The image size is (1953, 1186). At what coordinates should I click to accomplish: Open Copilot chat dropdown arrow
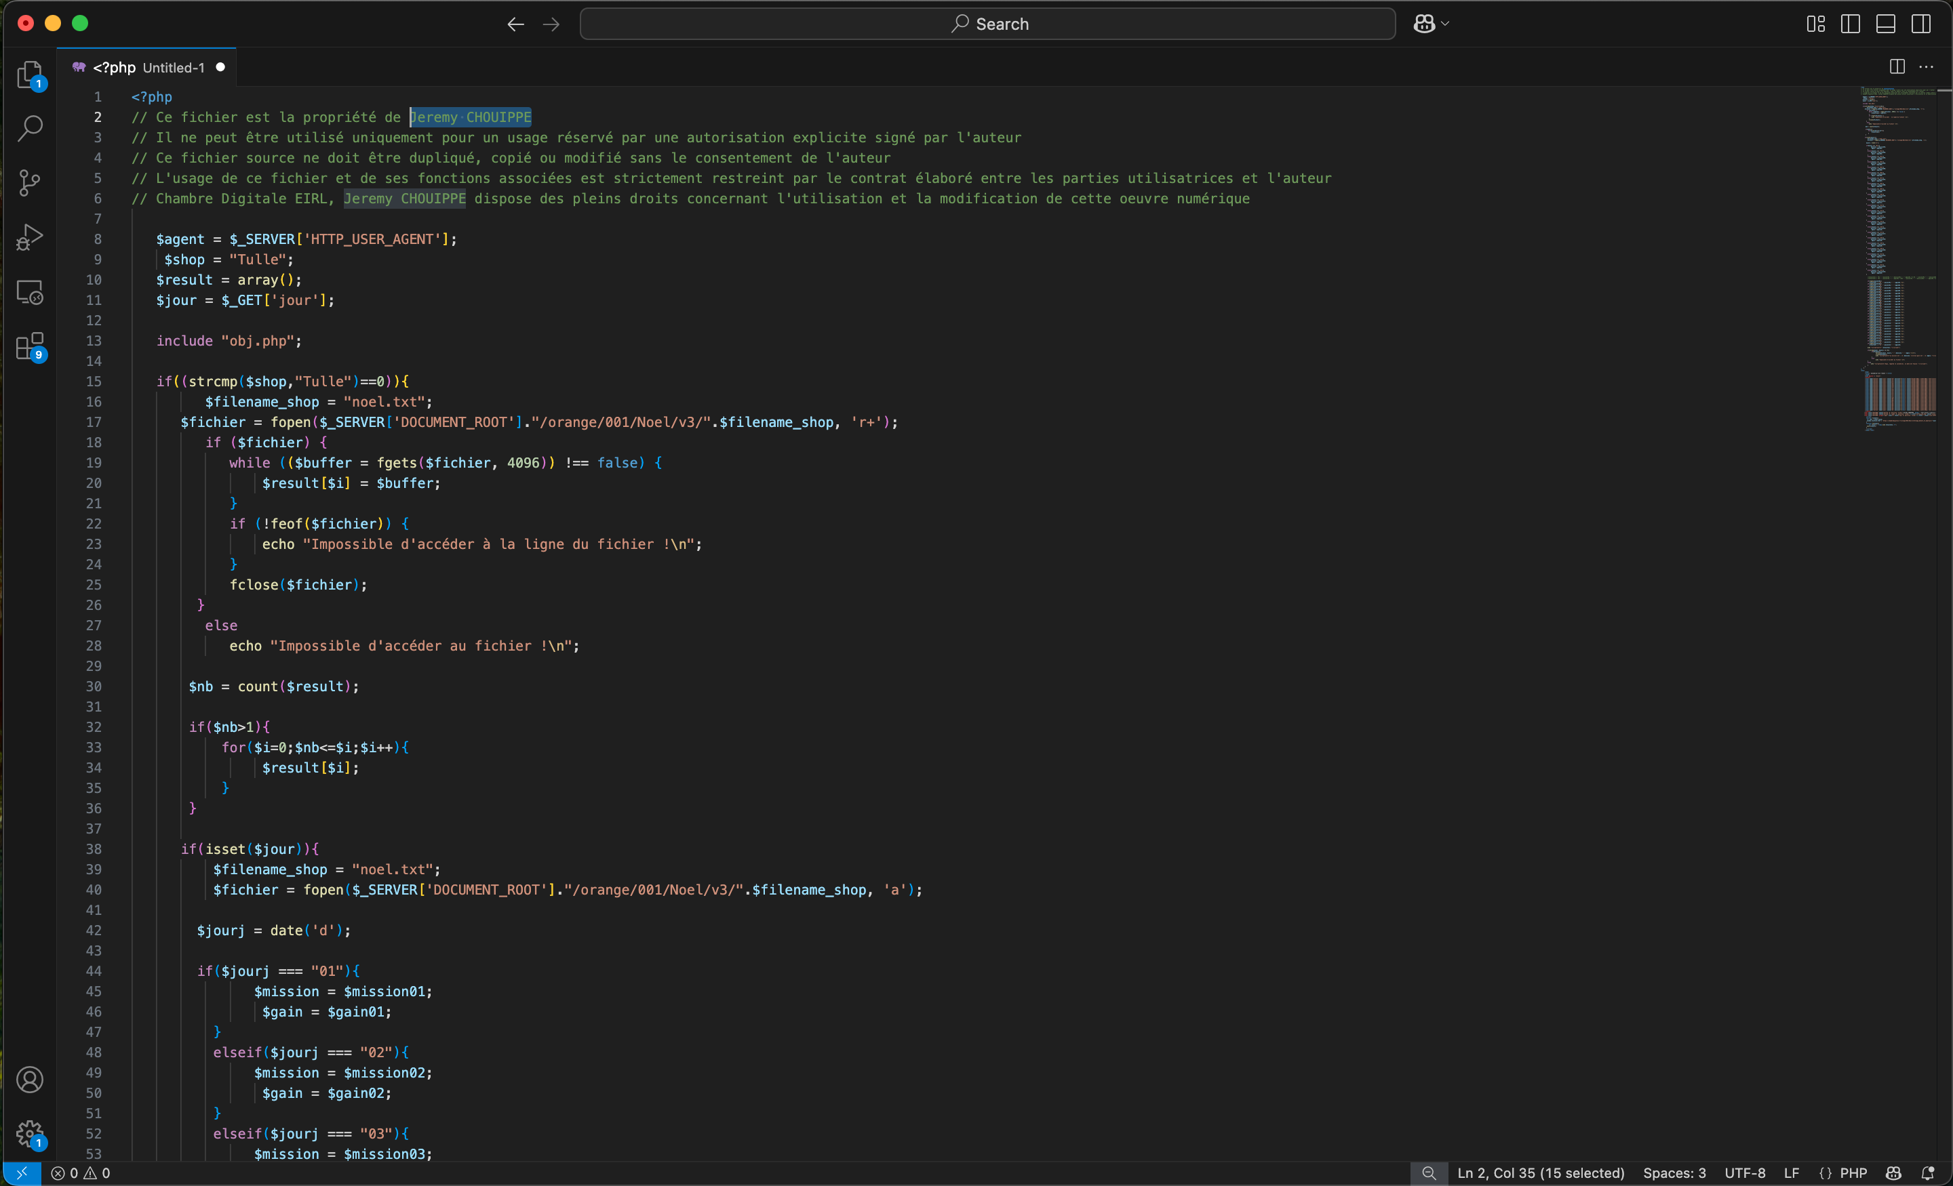1446,24
